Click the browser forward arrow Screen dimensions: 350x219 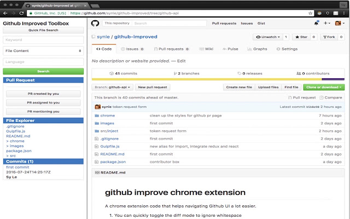click(x=13, y=13)
